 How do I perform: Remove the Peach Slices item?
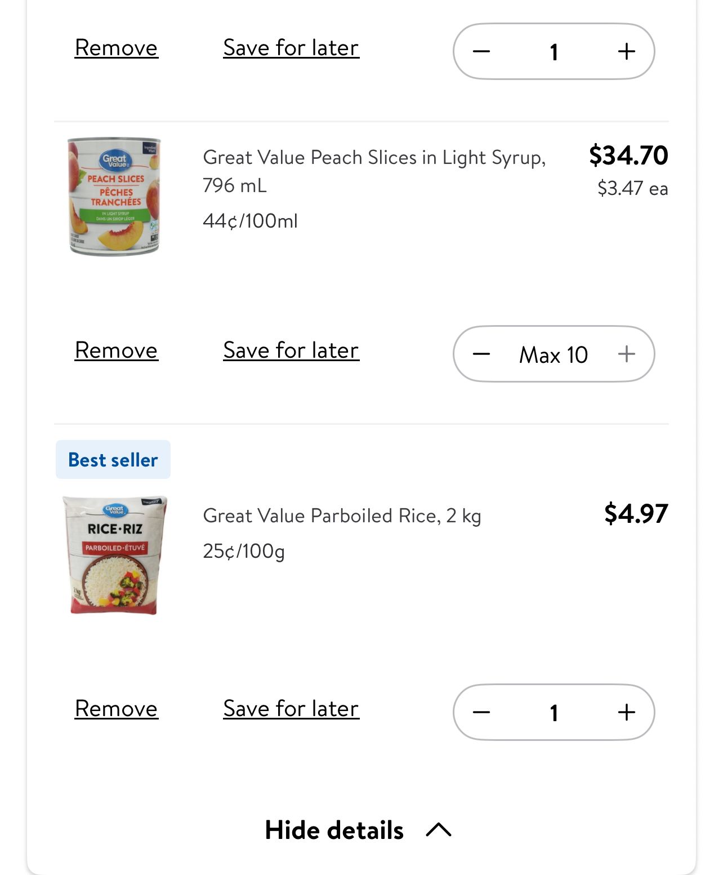click(117, 350)
